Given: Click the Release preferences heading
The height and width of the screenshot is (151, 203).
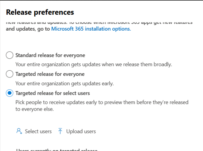Looking at the screenshot, I should click(40, 12).
